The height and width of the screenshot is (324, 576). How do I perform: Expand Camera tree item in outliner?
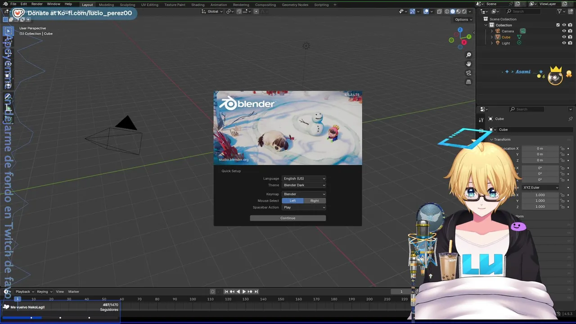tap(492, 31)
